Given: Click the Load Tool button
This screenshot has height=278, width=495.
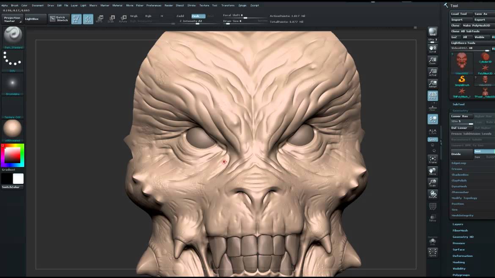Looking at the screenshot, I should pyautogui.click(x=461, y=14).
